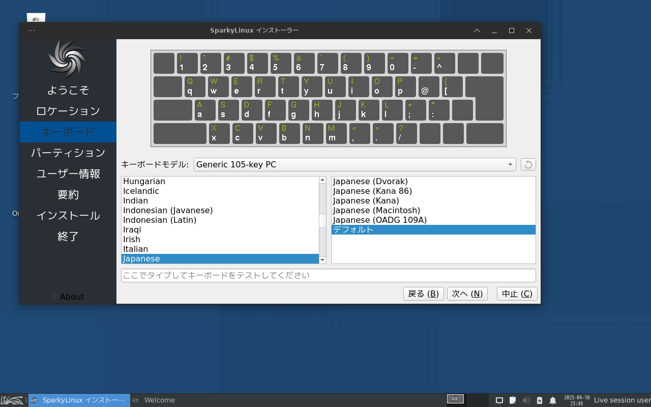
Task: Click the volume speaker tray icon
Action: pos(526,400)
